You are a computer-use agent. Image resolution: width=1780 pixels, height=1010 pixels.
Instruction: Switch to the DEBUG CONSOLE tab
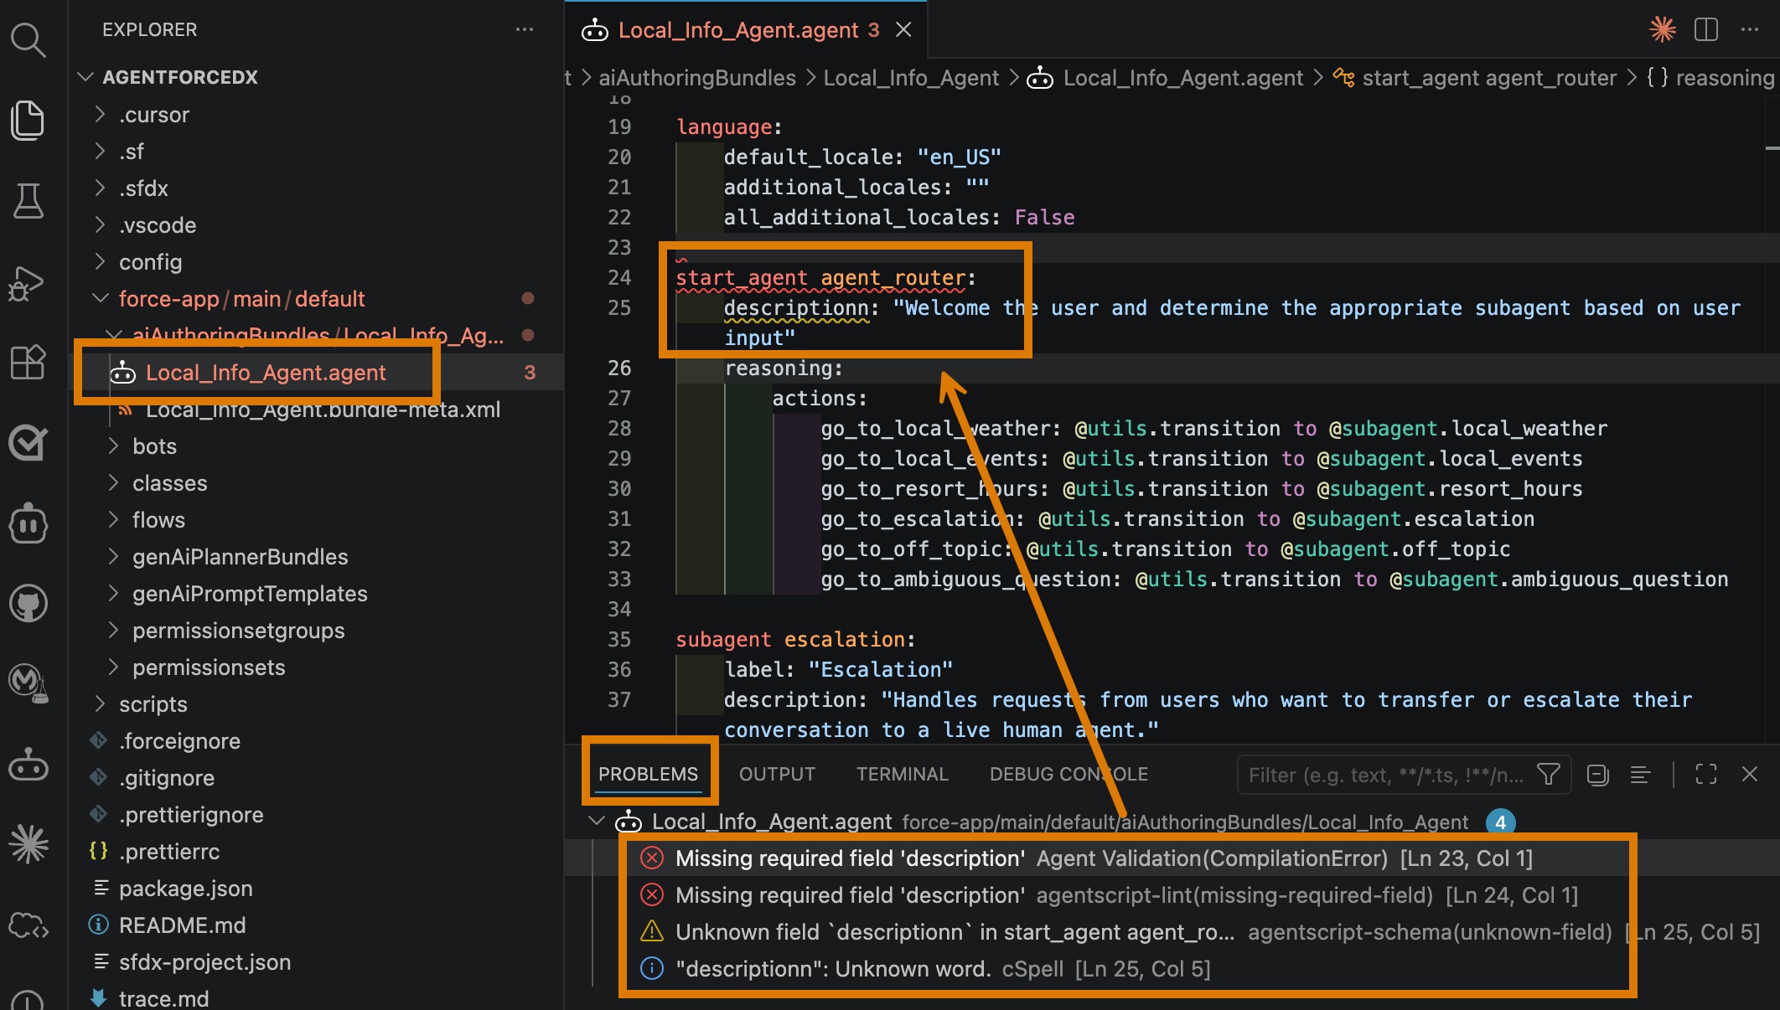tap(1069, 775)
